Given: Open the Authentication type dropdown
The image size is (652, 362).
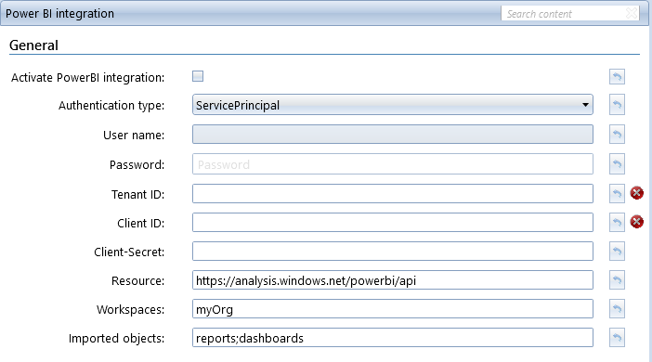Looking at the screenshot, I should [x=393, y=105].
